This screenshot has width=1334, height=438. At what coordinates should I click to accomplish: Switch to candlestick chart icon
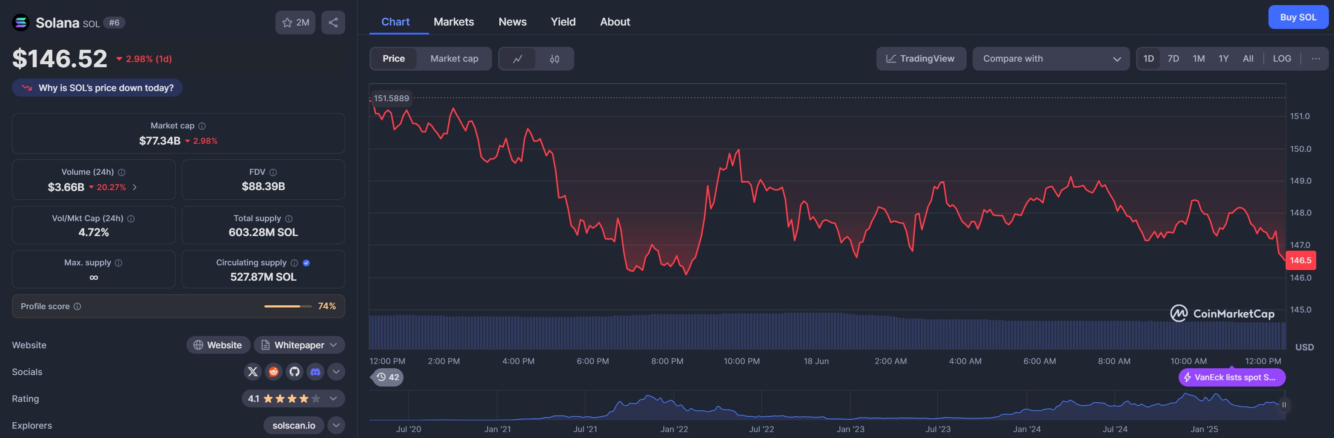[x=554, y=59]
